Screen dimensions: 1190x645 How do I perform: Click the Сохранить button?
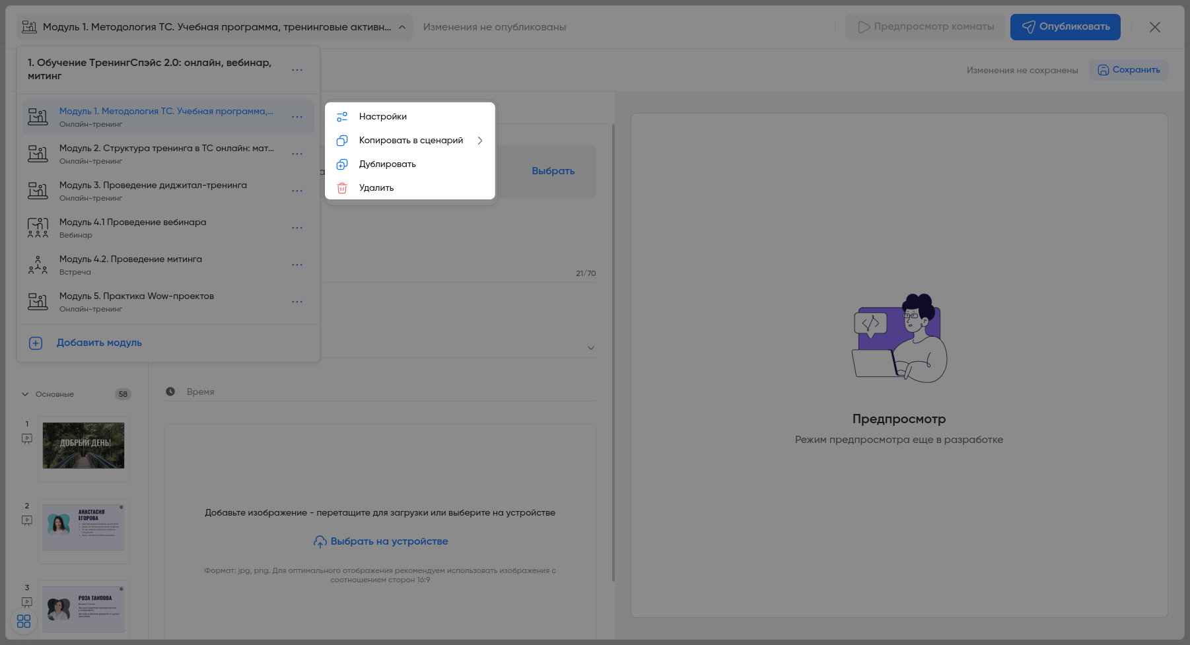point(1129,70)
